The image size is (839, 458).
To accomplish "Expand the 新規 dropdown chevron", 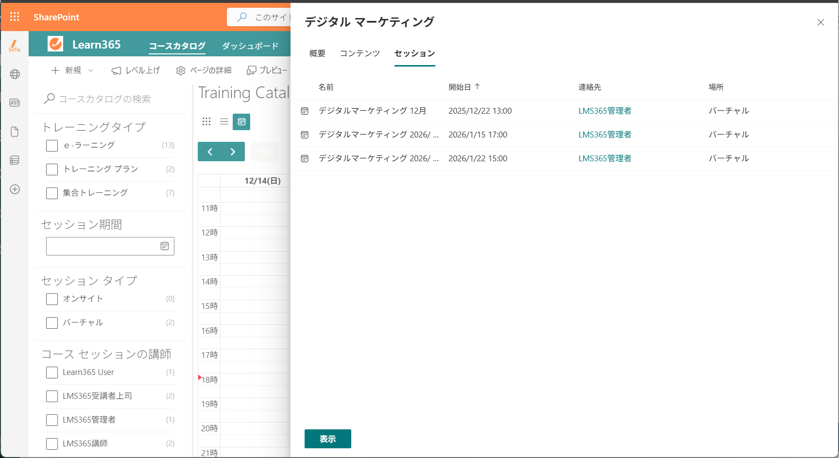I will pos(90,71).
